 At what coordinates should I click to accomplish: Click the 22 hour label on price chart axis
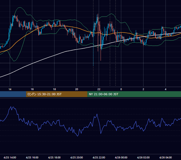pyautogui.click(x=99, y=89)
